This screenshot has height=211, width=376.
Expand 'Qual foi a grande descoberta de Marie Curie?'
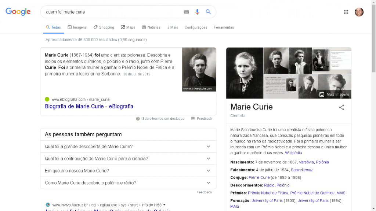[x=128, y=147]
